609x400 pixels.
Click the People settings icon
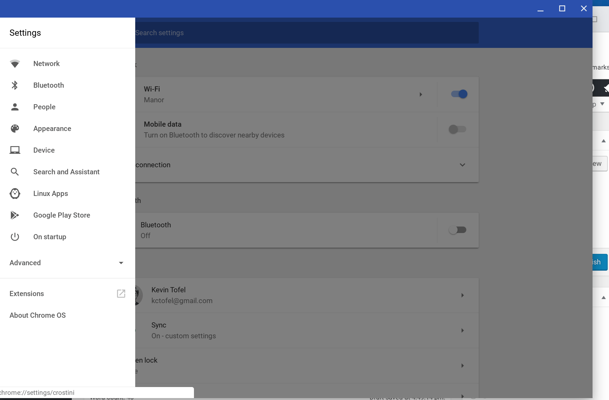point(15,107)
